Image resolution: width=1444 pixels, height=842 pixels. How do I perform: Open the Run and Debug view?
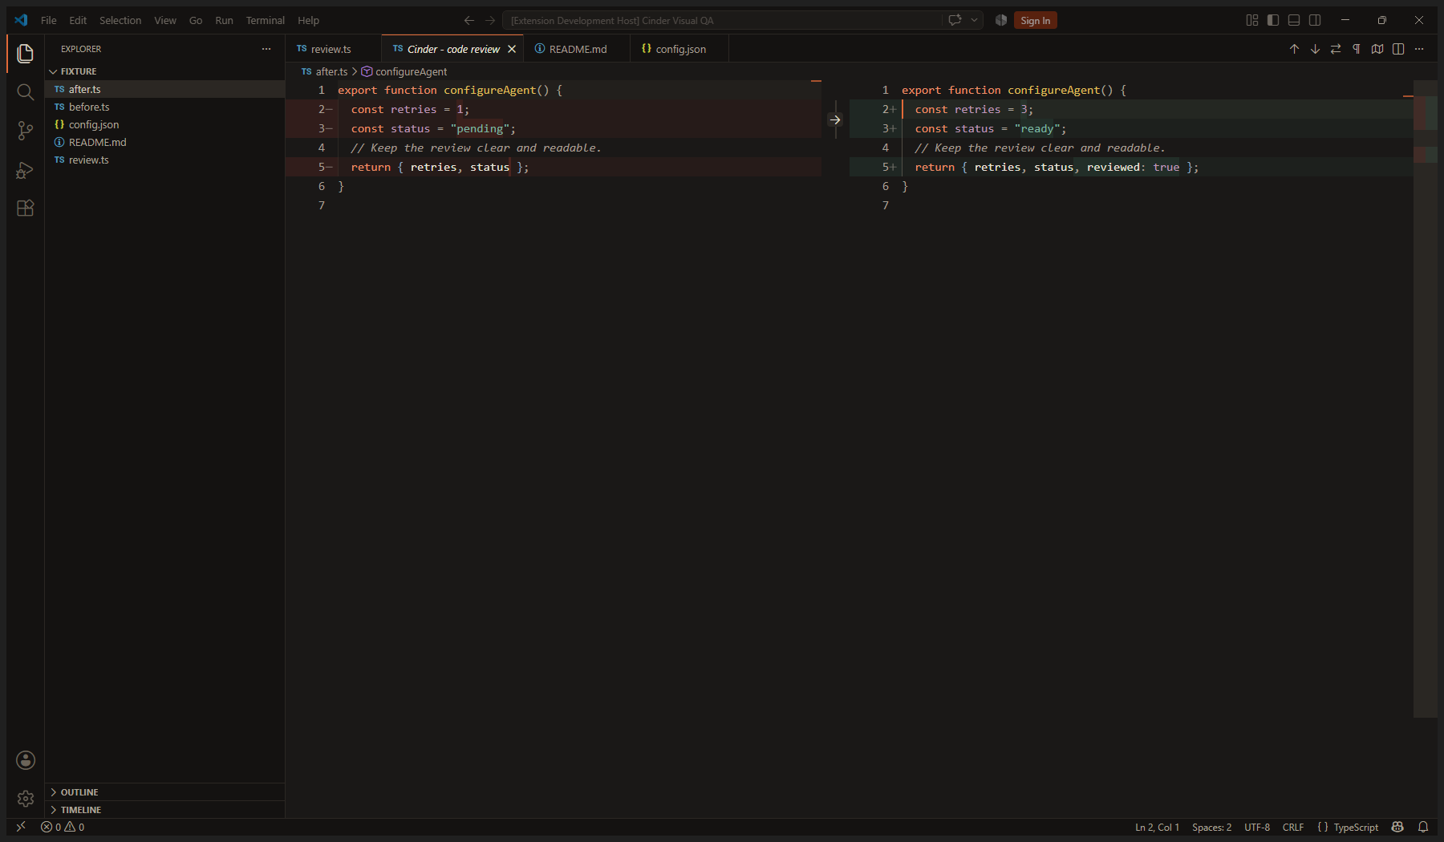pyautogui.click(x=25, y=169)
